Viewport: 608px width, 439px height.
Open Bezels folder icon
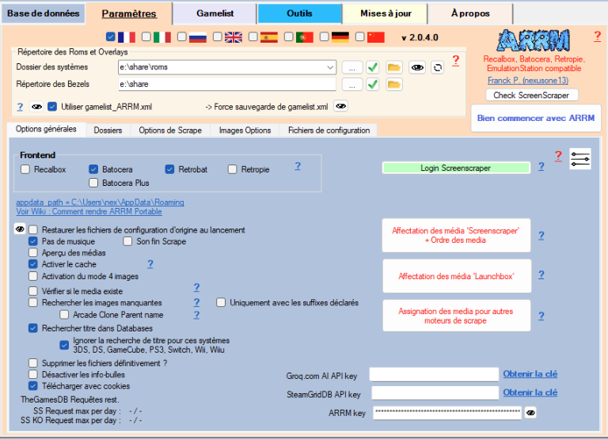click(394, 85)
